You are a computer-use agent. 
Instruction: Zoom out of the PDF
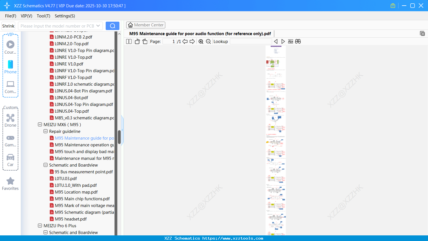(208, 42)
